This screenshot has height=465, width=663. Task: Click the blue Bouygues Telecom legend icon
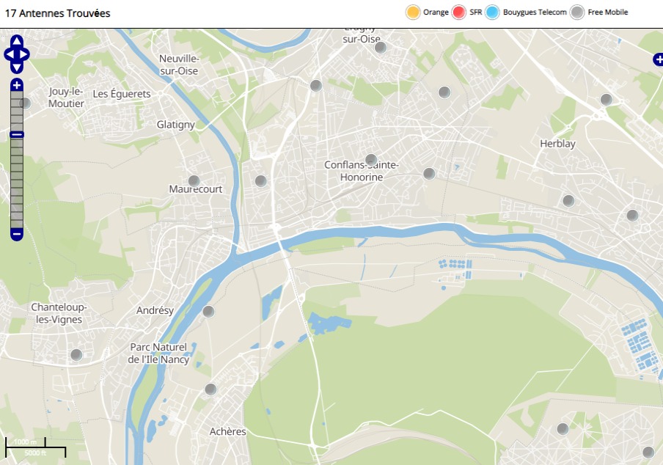point(492,12)
